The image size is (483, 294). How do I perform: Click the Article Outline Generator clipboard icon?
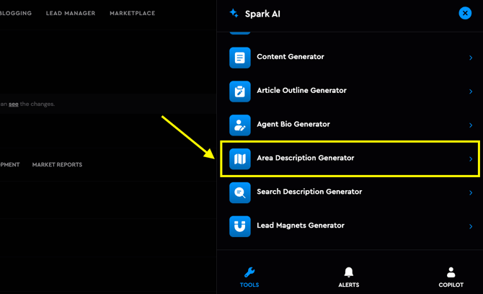pyautogui.click(x=240, y=92)
